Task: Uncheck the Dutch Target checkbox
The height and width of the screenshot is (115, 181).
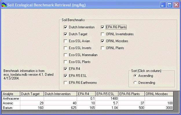Action: 65,34
